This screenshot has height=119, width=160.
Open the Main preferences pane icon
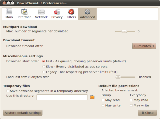[9, 11]
